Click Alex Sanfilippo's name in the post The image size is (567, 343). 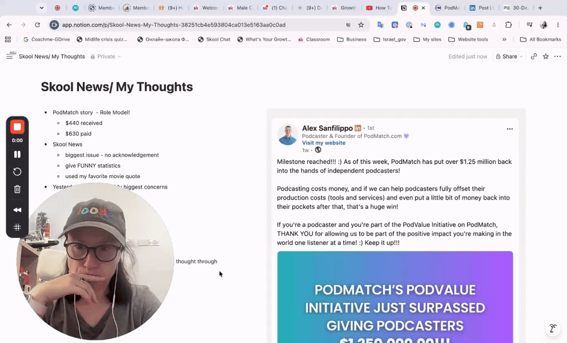click(327, 128)
